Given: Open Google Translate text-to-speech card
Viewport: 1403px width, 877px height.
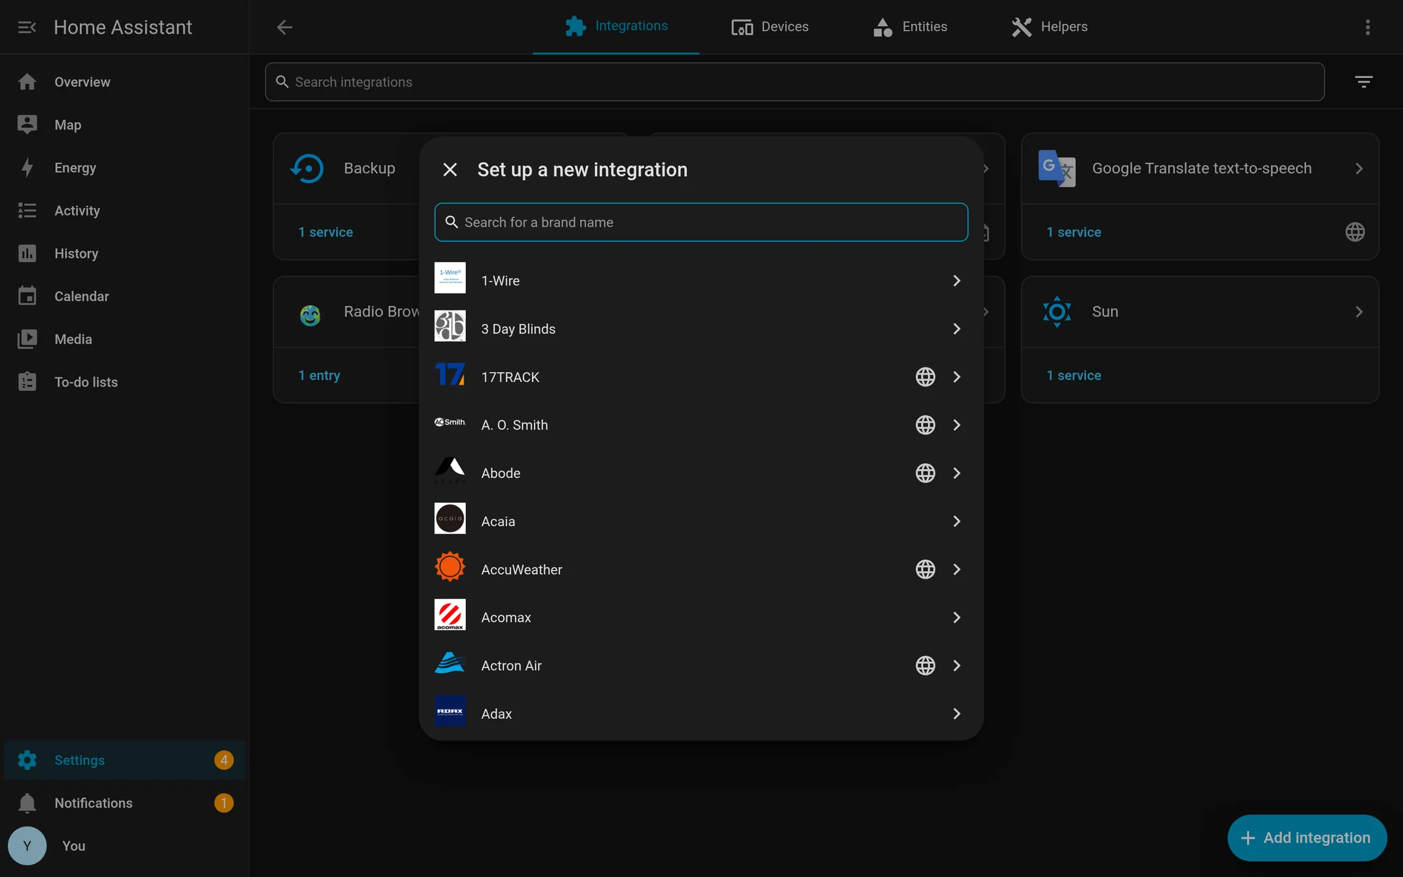Looking at the screenshot, I should coord(1200,168).
